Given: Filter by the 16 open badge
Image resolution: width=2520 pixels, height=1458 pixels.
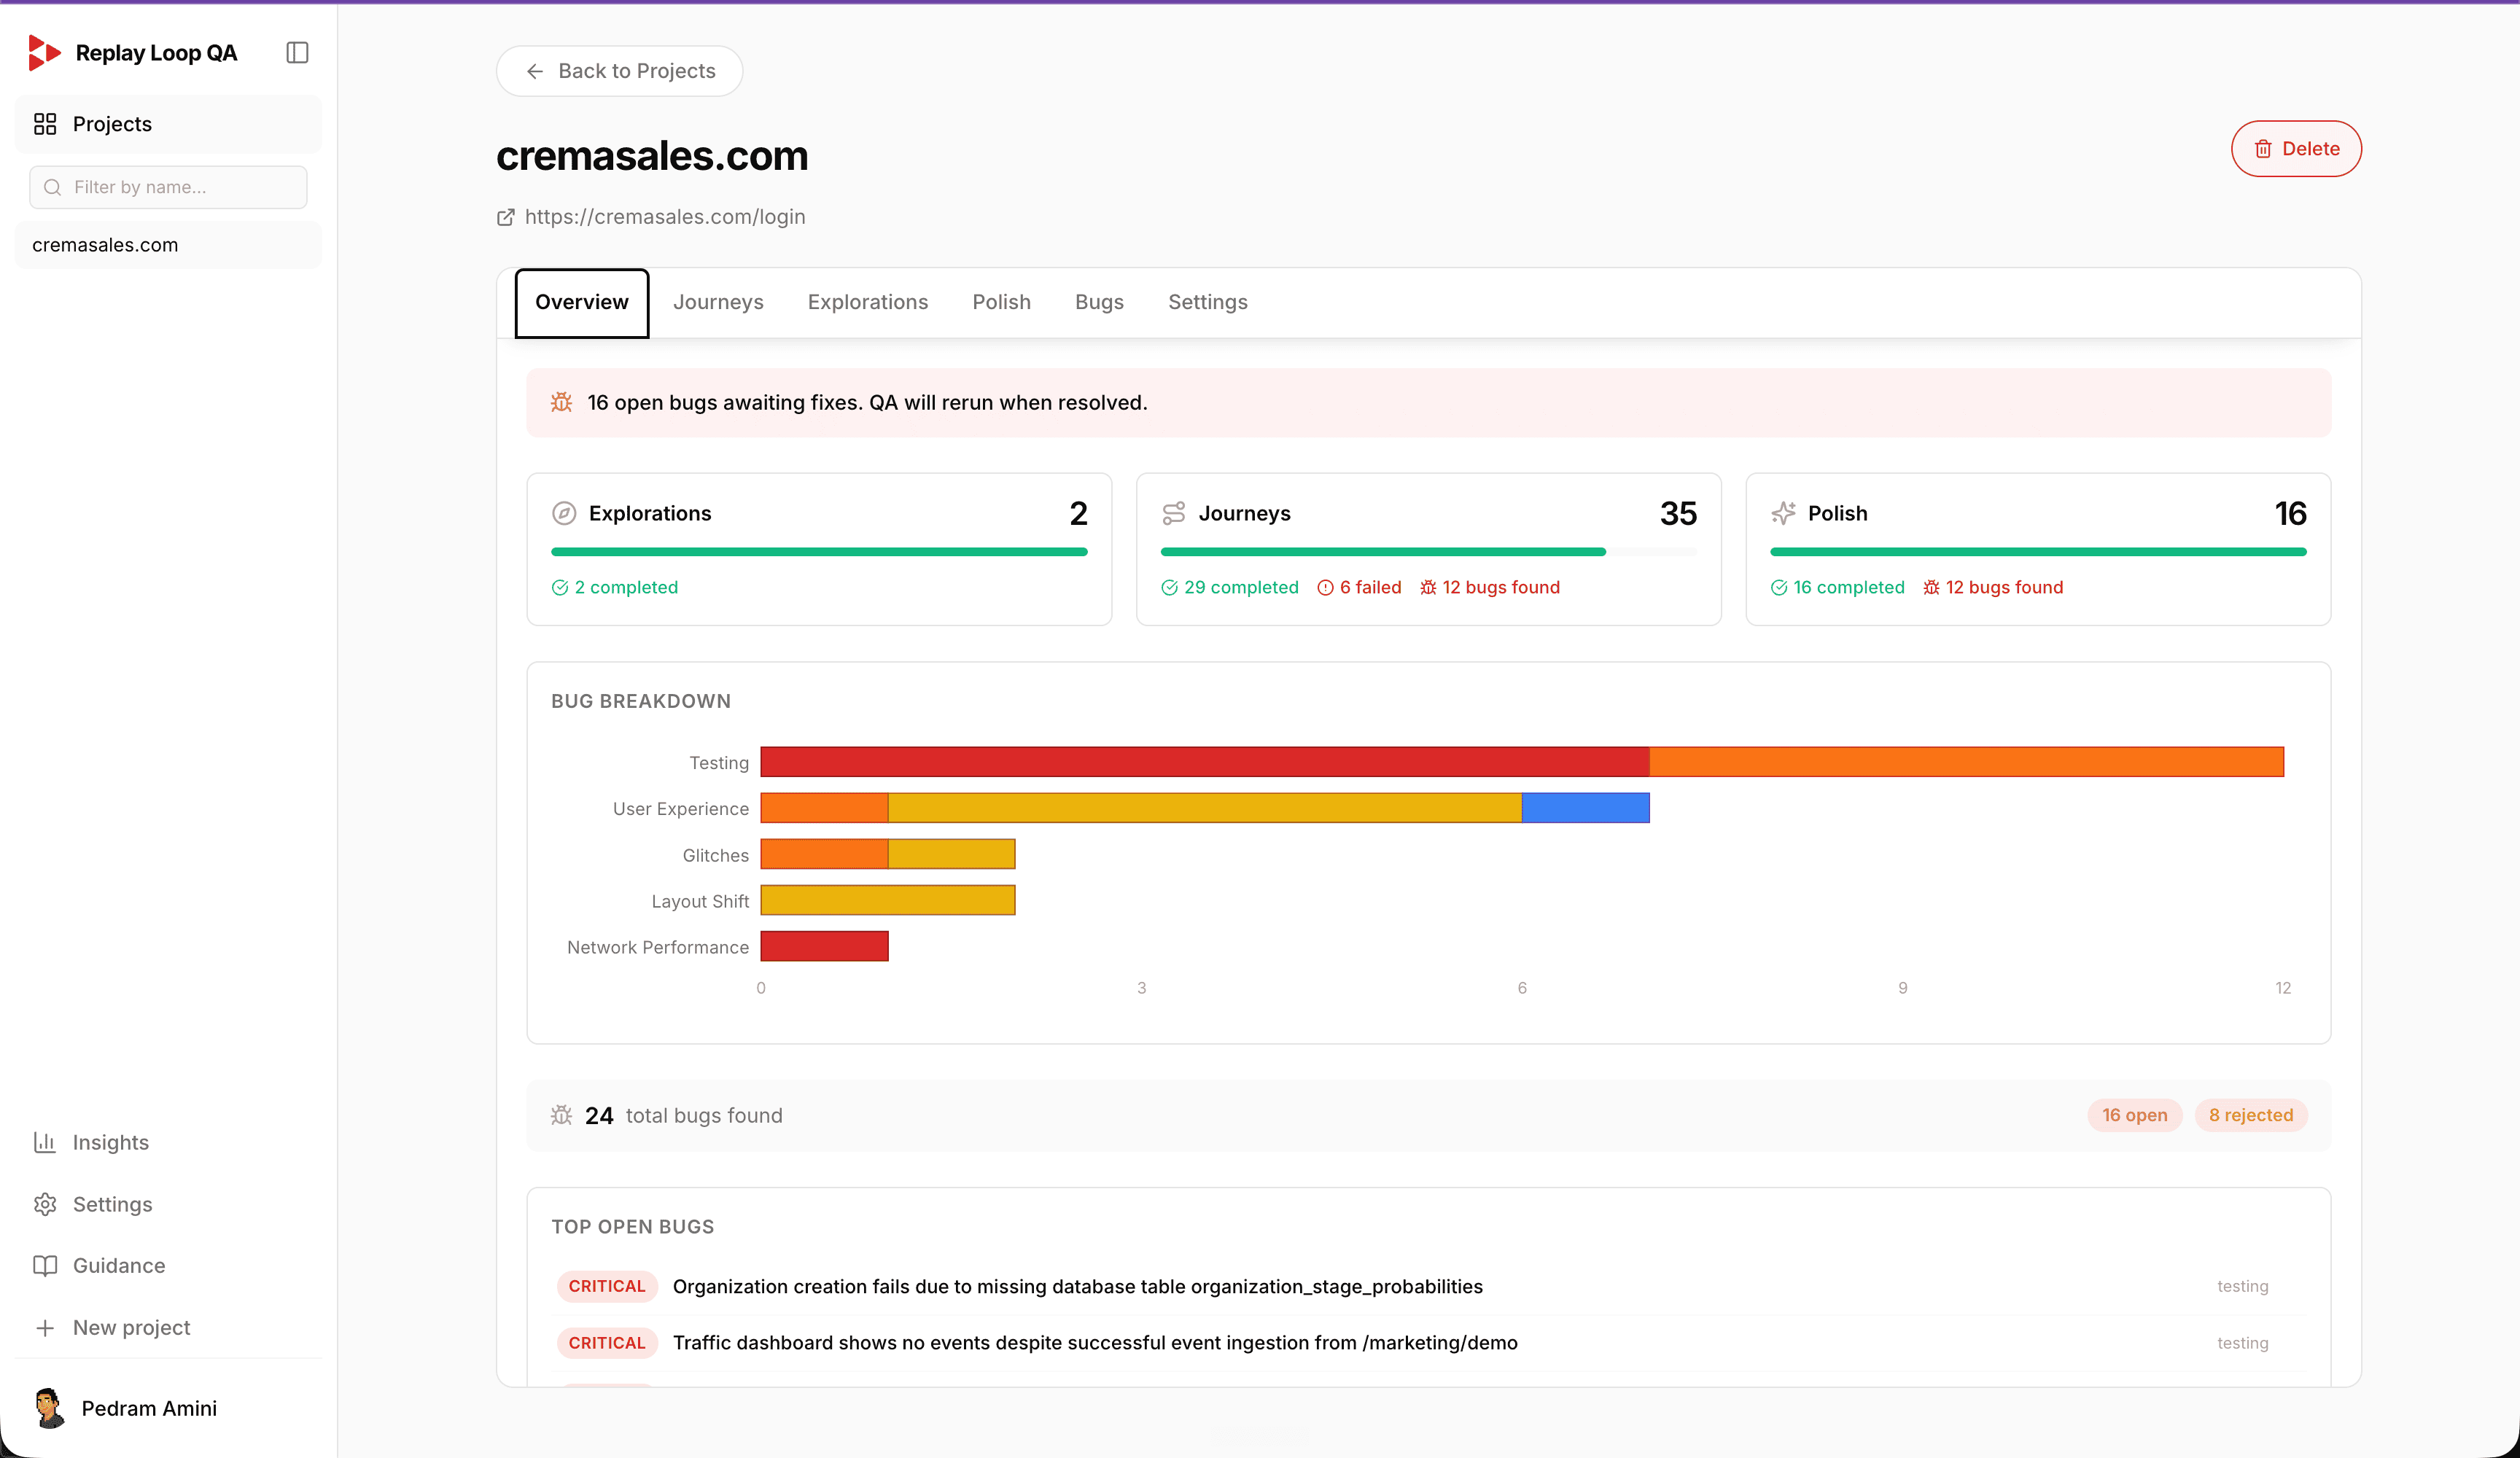Looking at the screenshot, I should [x=2134, y=1115].
